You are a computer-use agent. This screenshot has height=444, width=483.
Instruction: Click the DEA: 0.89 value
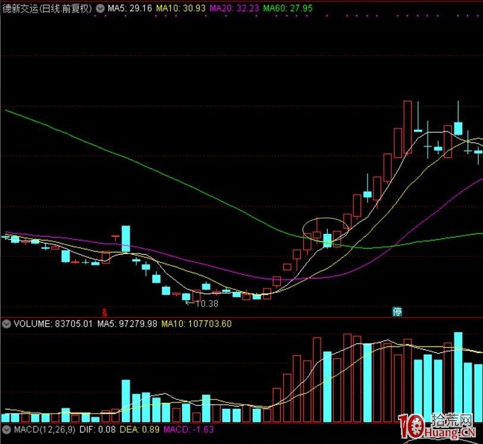(x=140, y=430)
